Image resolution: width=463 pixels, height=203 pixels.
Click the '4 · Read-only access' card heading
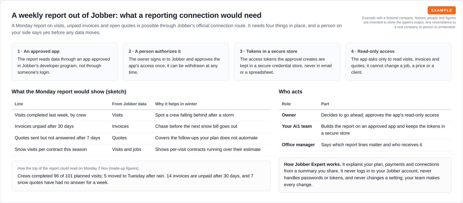click(373, 51)
